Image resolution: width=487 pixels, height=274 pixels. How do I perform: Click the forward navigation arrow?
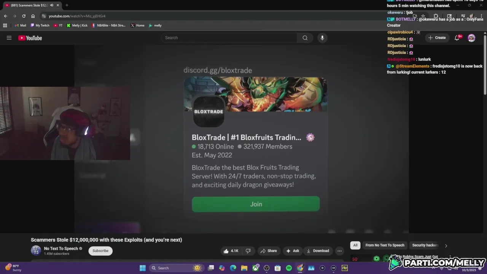click(x=14, y=16)
